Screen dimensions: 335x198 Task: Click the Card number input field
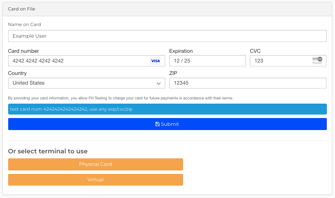point(87,61)
